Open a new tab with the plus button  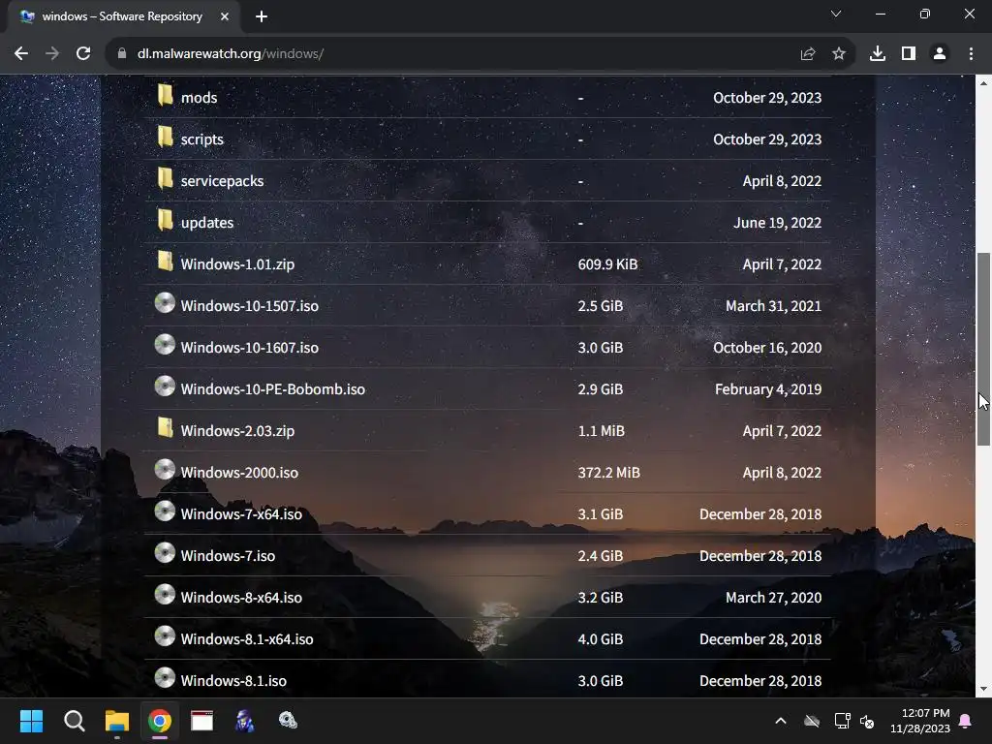(262, 16)
